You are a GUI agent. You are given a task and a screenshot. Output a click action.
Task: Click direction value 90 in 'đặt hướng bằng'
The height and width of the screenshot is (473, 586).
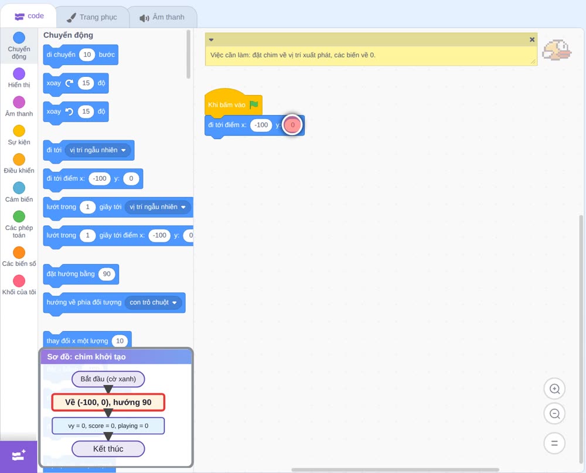point(107,274)
